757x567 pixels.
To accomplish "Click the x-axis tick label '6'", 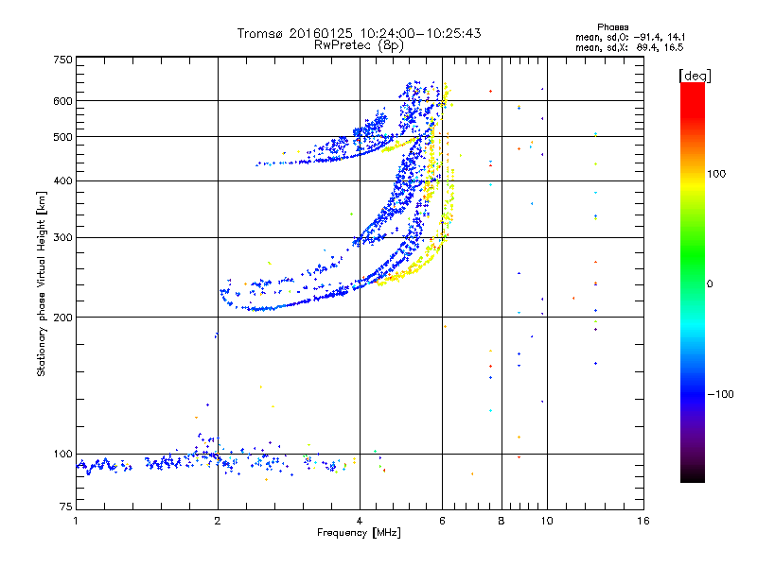I will (442, 521).
